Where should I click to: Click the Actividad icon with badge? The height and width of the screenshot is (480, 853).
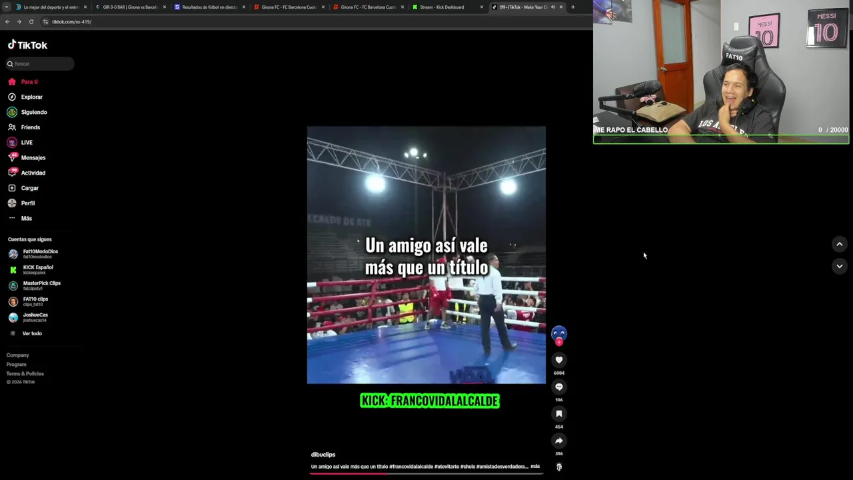click(12, 173)
